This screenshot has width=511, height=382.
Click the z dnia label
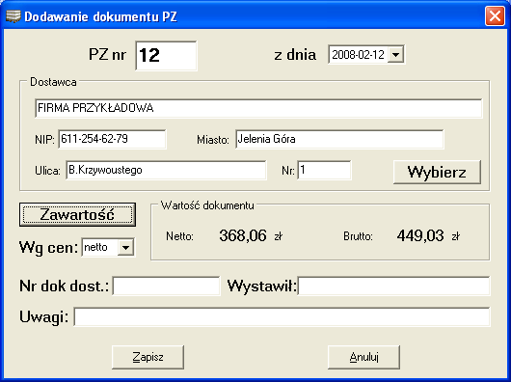point(295,55)
